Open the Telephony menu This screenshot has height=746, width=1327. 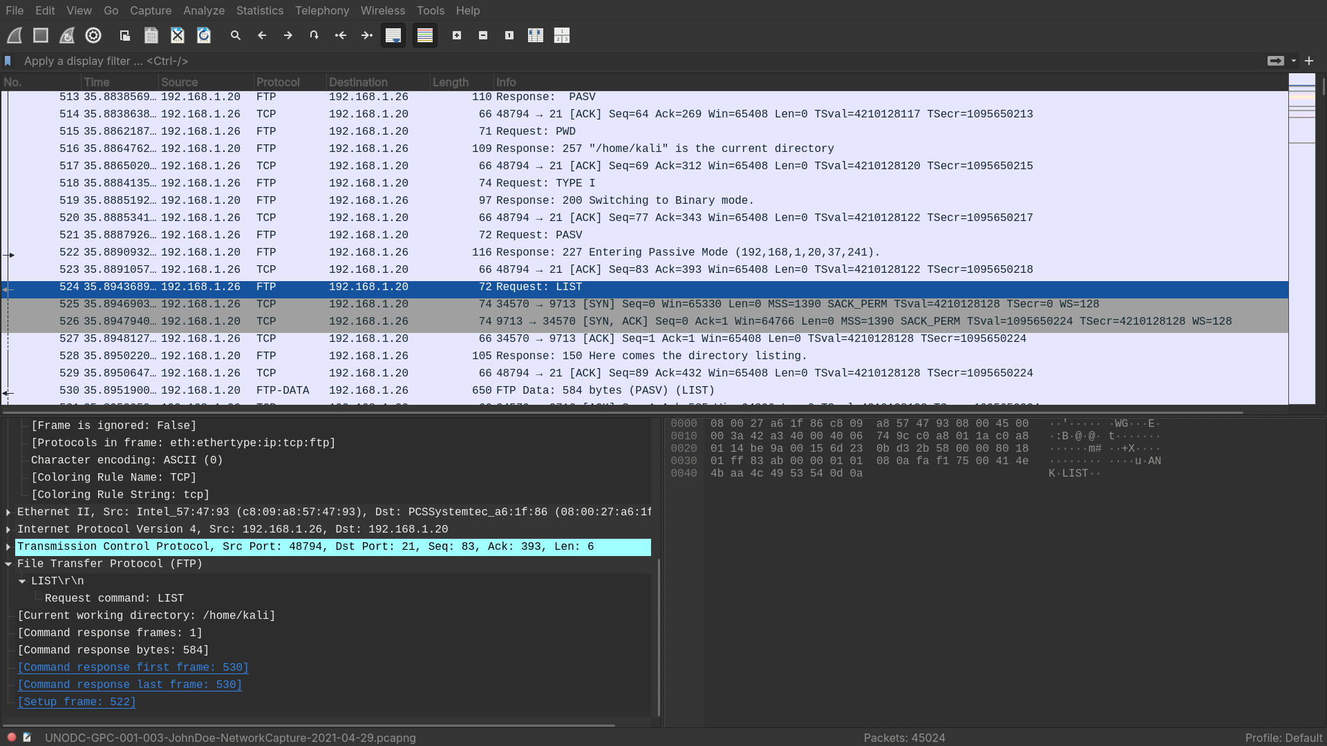(321, 10)
